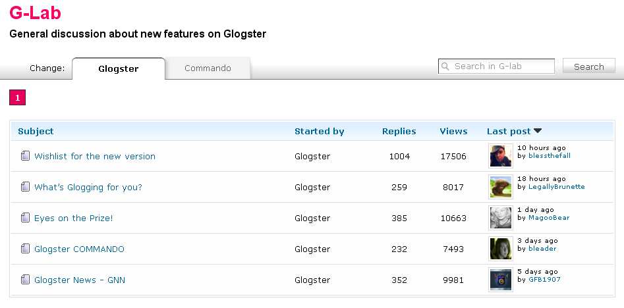Open the GFB1907 user profile link
624x308 pixels.
point(544,280)
